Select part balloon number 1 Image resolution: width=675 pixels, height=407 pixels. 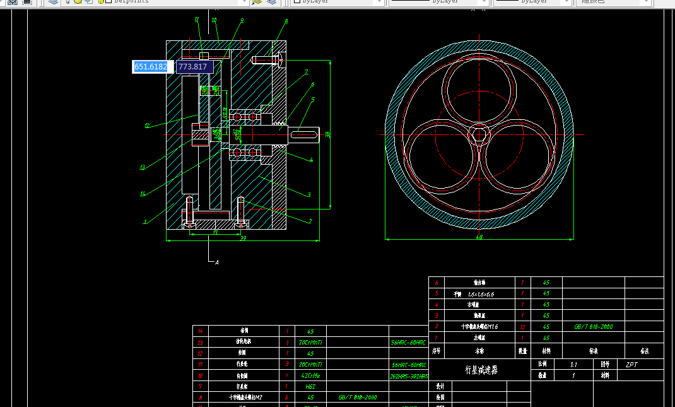pos(144,222)
